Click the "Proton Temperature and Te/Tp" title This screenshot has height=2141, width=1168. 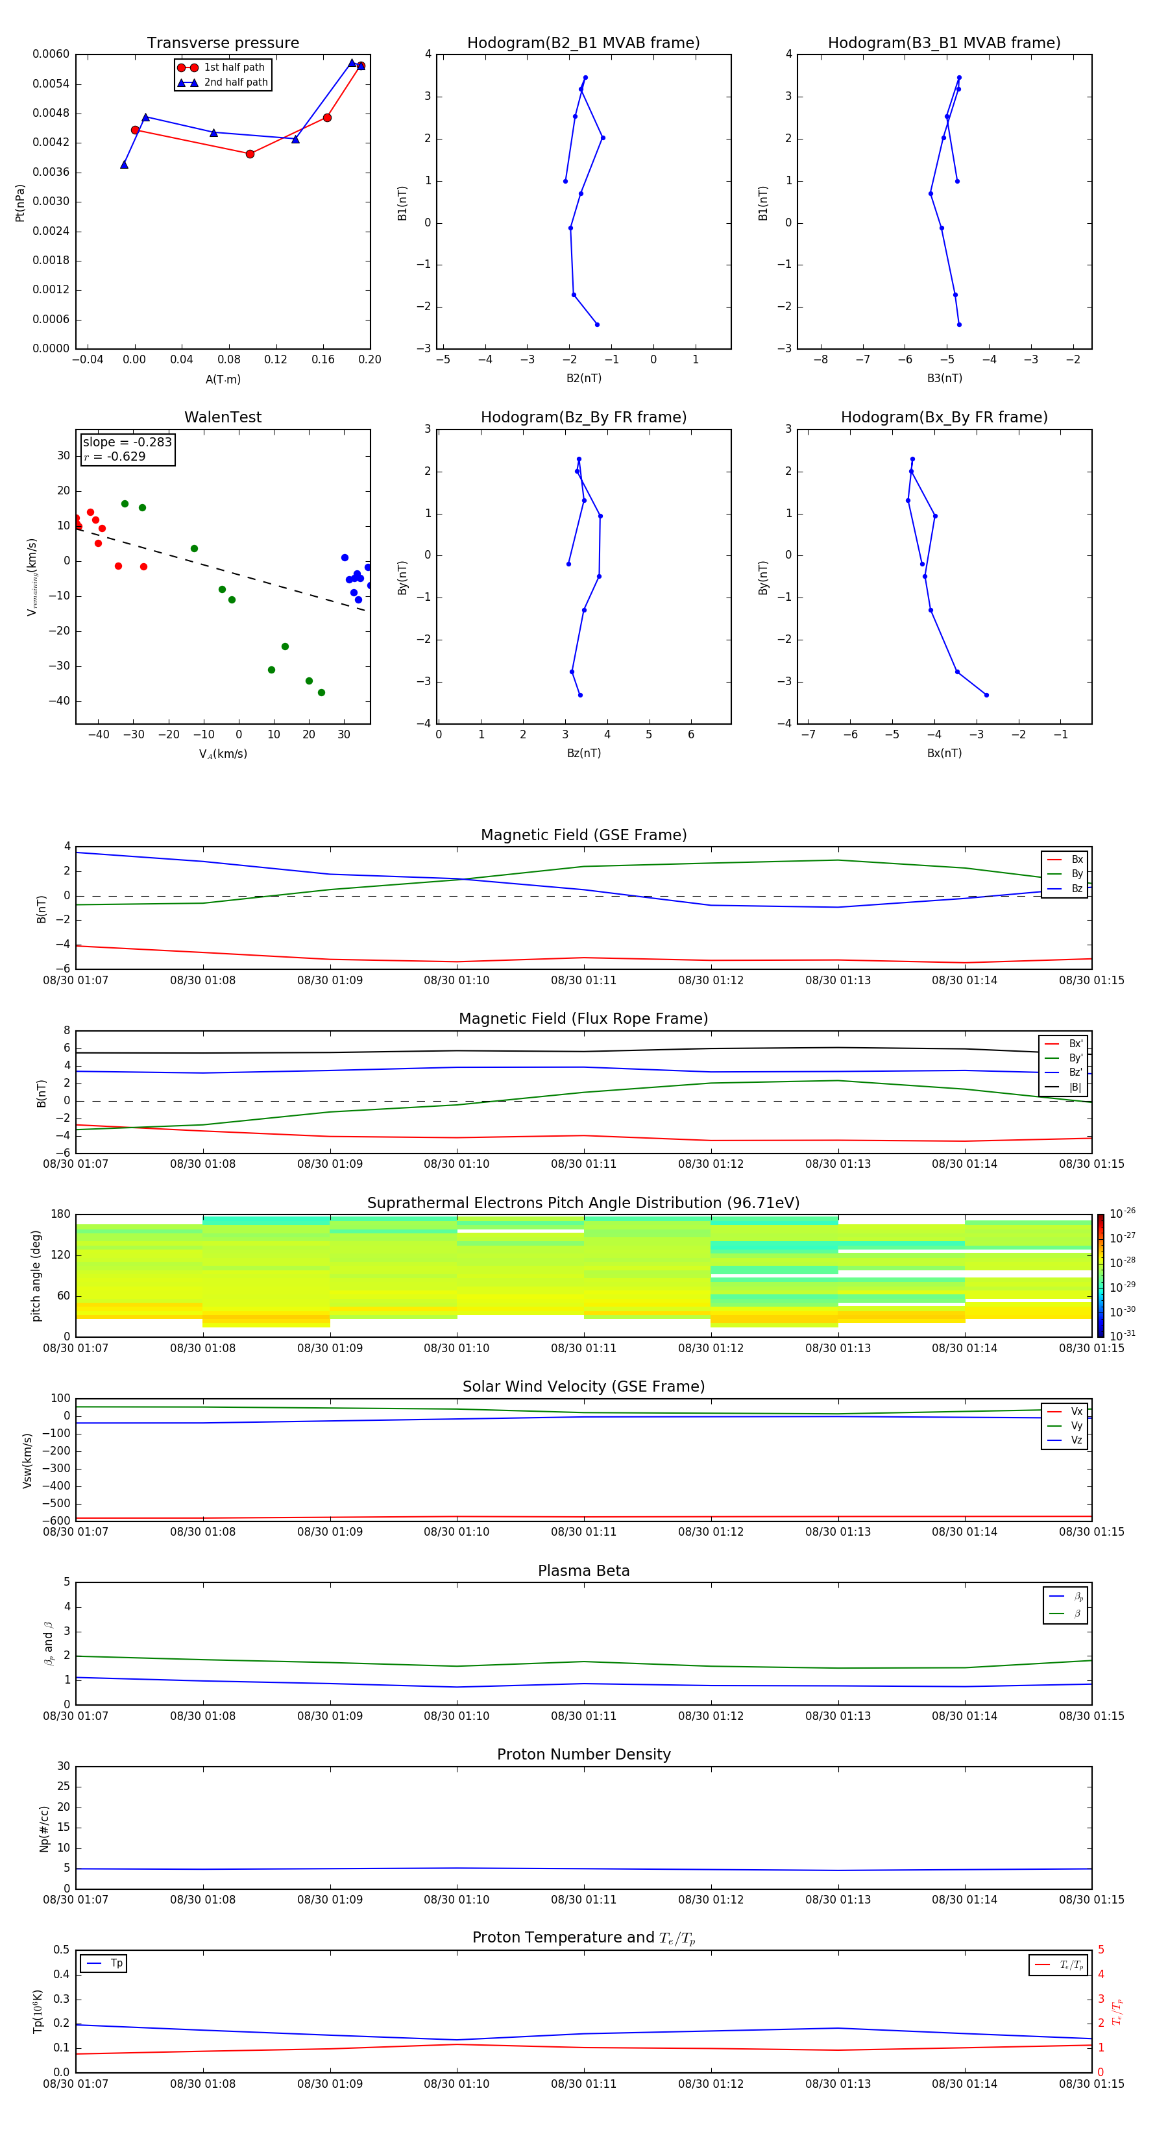click(x=583, y=1938)
